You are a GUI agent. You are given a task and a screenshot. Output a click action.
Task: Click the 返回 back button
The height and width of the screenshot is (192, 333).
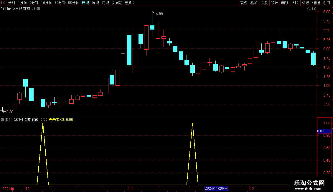327,3
